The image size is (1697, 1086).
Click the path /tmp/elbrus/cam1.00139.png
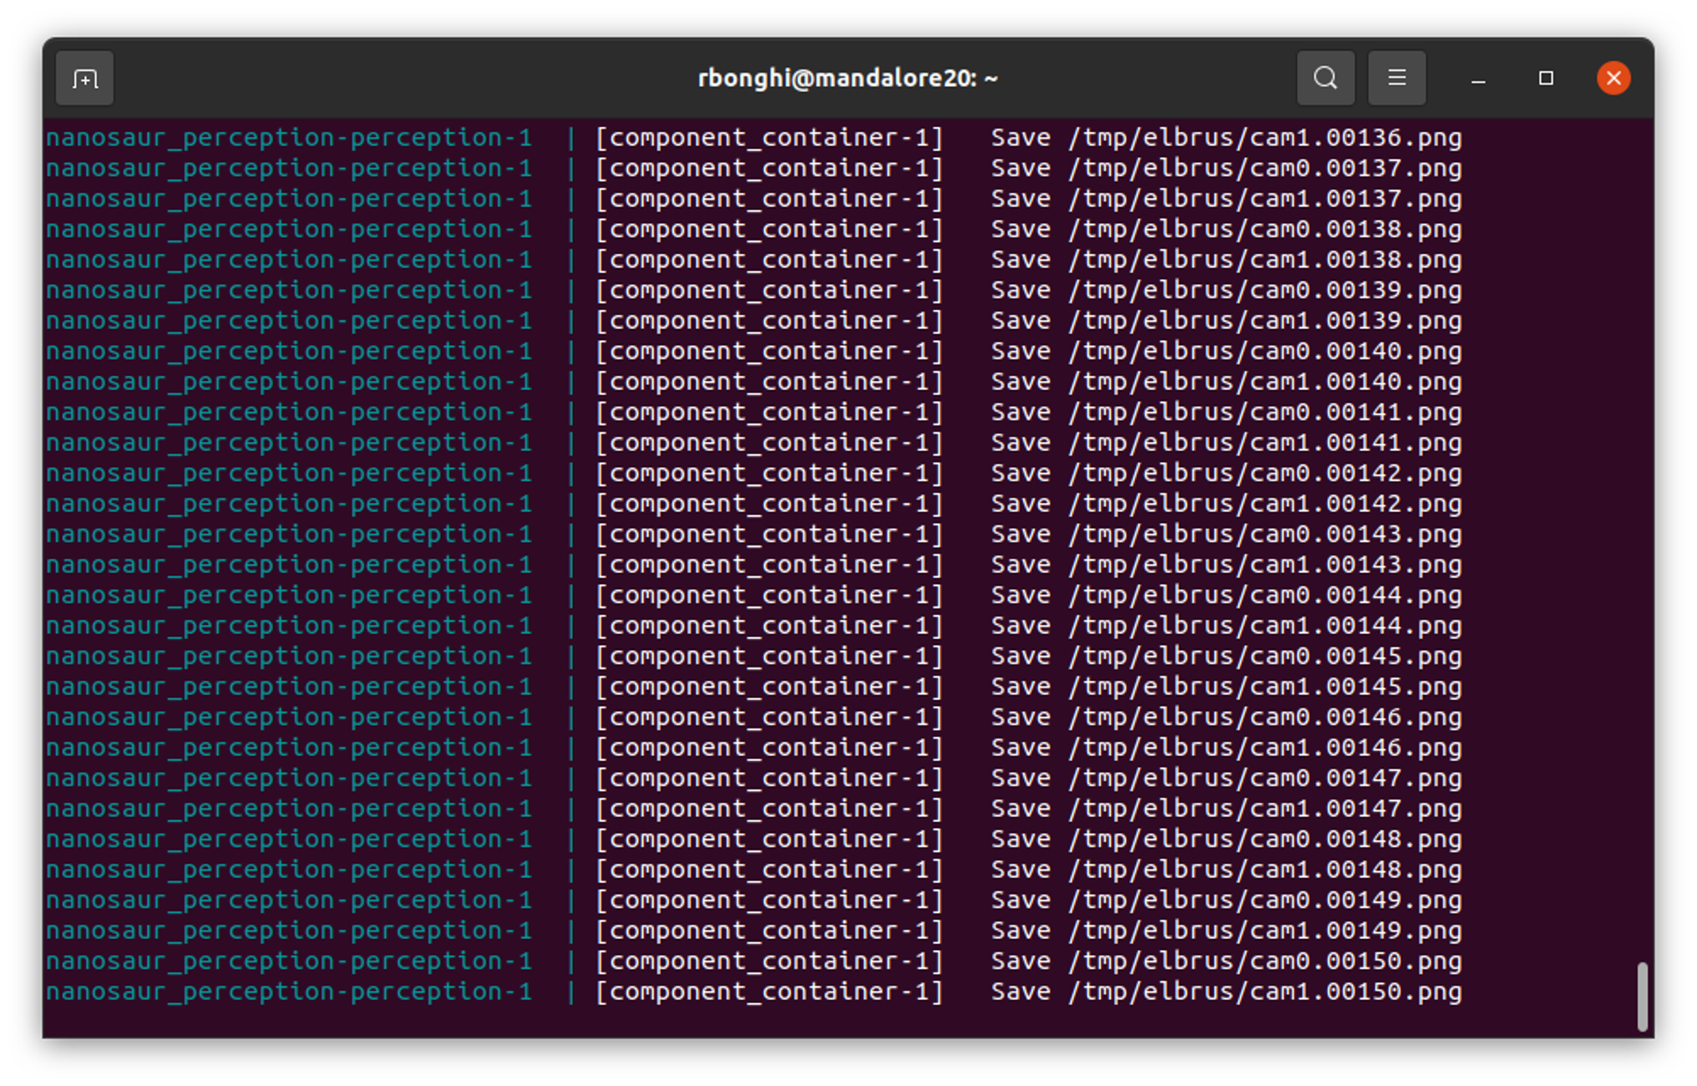1264,321
